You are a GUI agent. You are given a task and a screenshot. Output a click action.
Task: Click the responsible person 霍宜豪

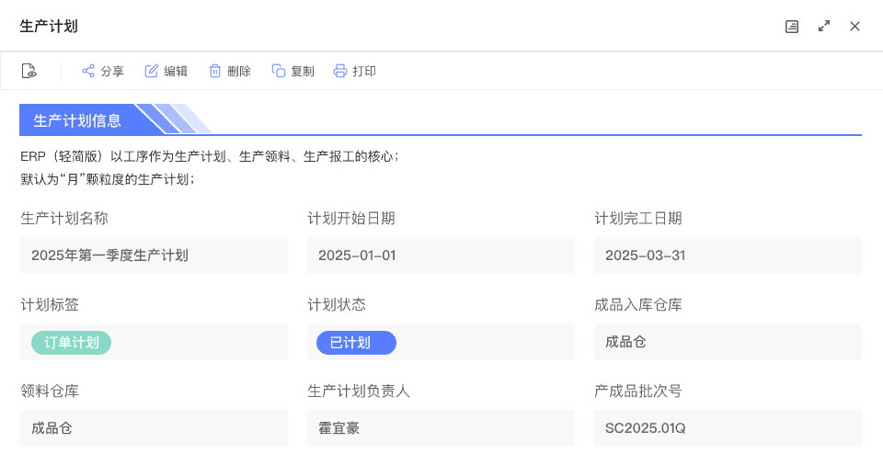click(441, 428)
